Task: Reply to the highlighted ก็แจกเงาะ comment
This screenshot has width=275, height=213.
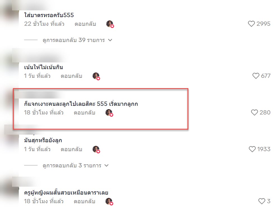Action: click(x=84, y=113)
